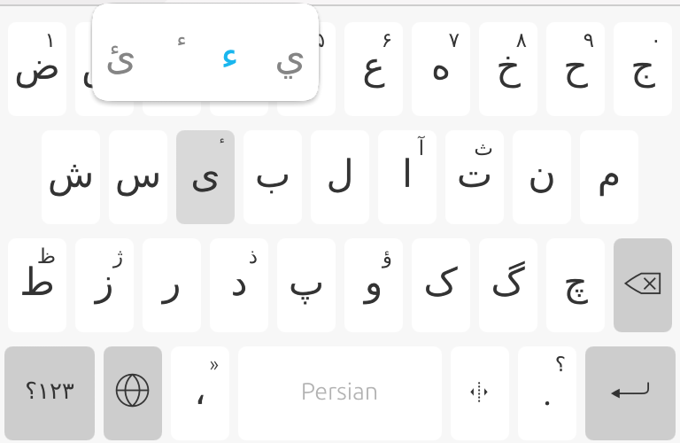
Task: Tap the period key
Action: click(x=547, y=393)
